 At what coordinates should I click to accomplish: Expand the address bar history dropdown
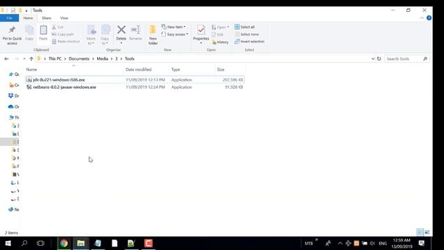click(x=373, y=58)
